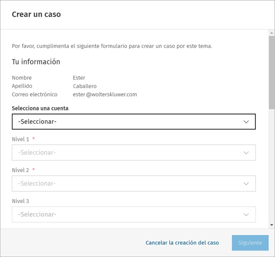Click the "Nivel 3" field label
This screenshot has width=275, height=257.
(x=20, y=201)
